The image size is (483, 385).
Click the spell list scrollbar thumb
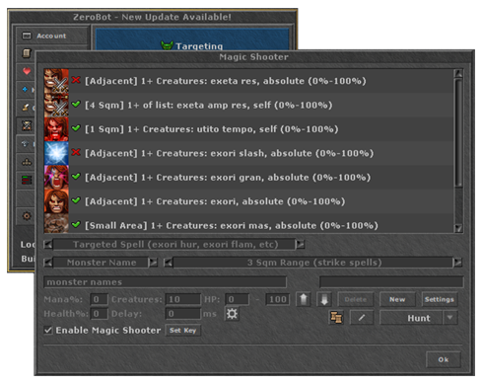pyautogui.click(x=458, y=132)
